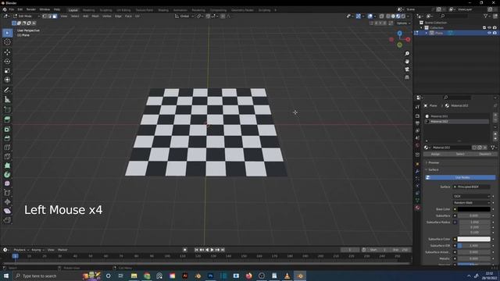Select the Shear tool
Image resolution: width=500 pixels, height=281 pixels.
pyautogui.click(x=7, y=211)
